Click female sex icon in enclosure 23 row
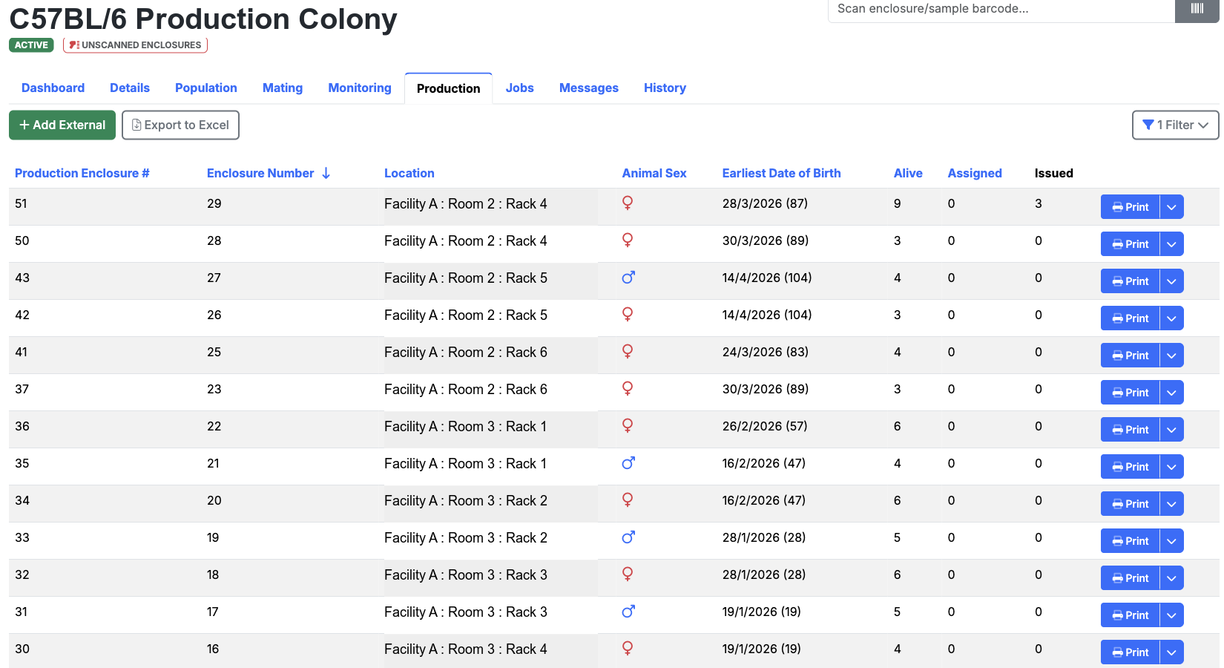 pyautogui.click(x=628, y=389)
